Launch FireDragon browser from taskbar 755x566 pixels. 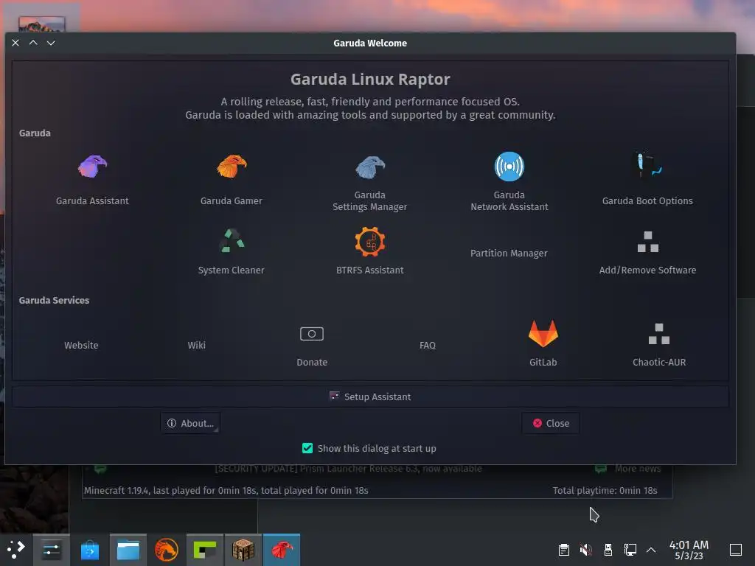click(x=166, y=550)
